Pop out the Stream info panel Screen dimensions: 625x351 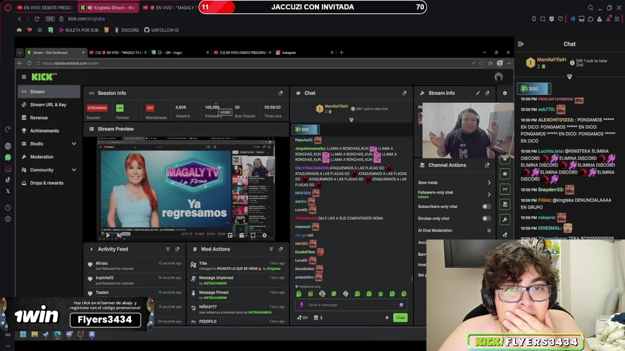pos(487,93)
